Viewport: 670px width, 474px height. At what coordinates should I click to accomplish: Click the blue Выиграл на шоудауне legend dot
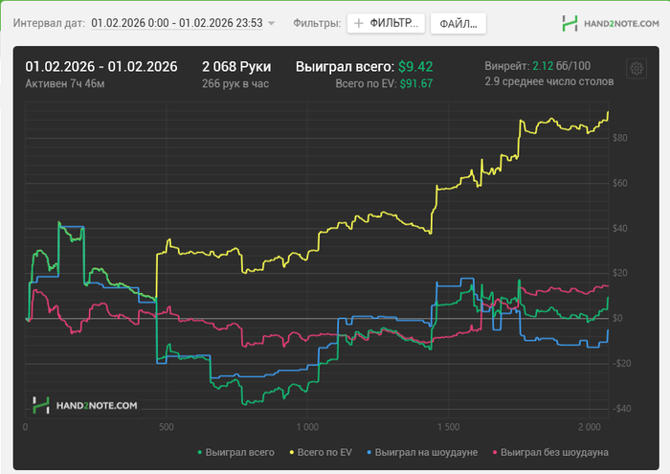pyautogui.click(x=369, y=452)
